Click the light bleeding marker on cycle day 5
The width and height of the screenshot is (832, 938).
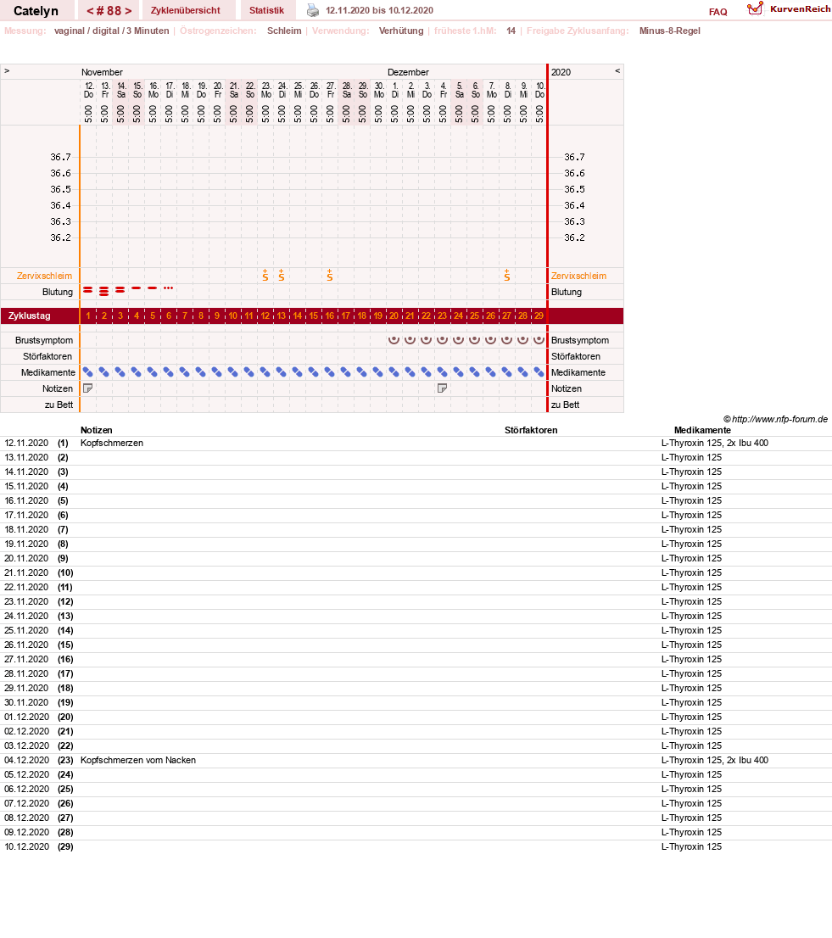click(153, 288)
